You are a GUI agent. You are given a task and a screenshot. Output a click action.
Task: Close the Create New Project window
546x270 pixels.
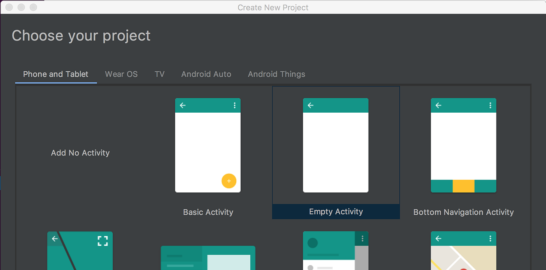9,7
